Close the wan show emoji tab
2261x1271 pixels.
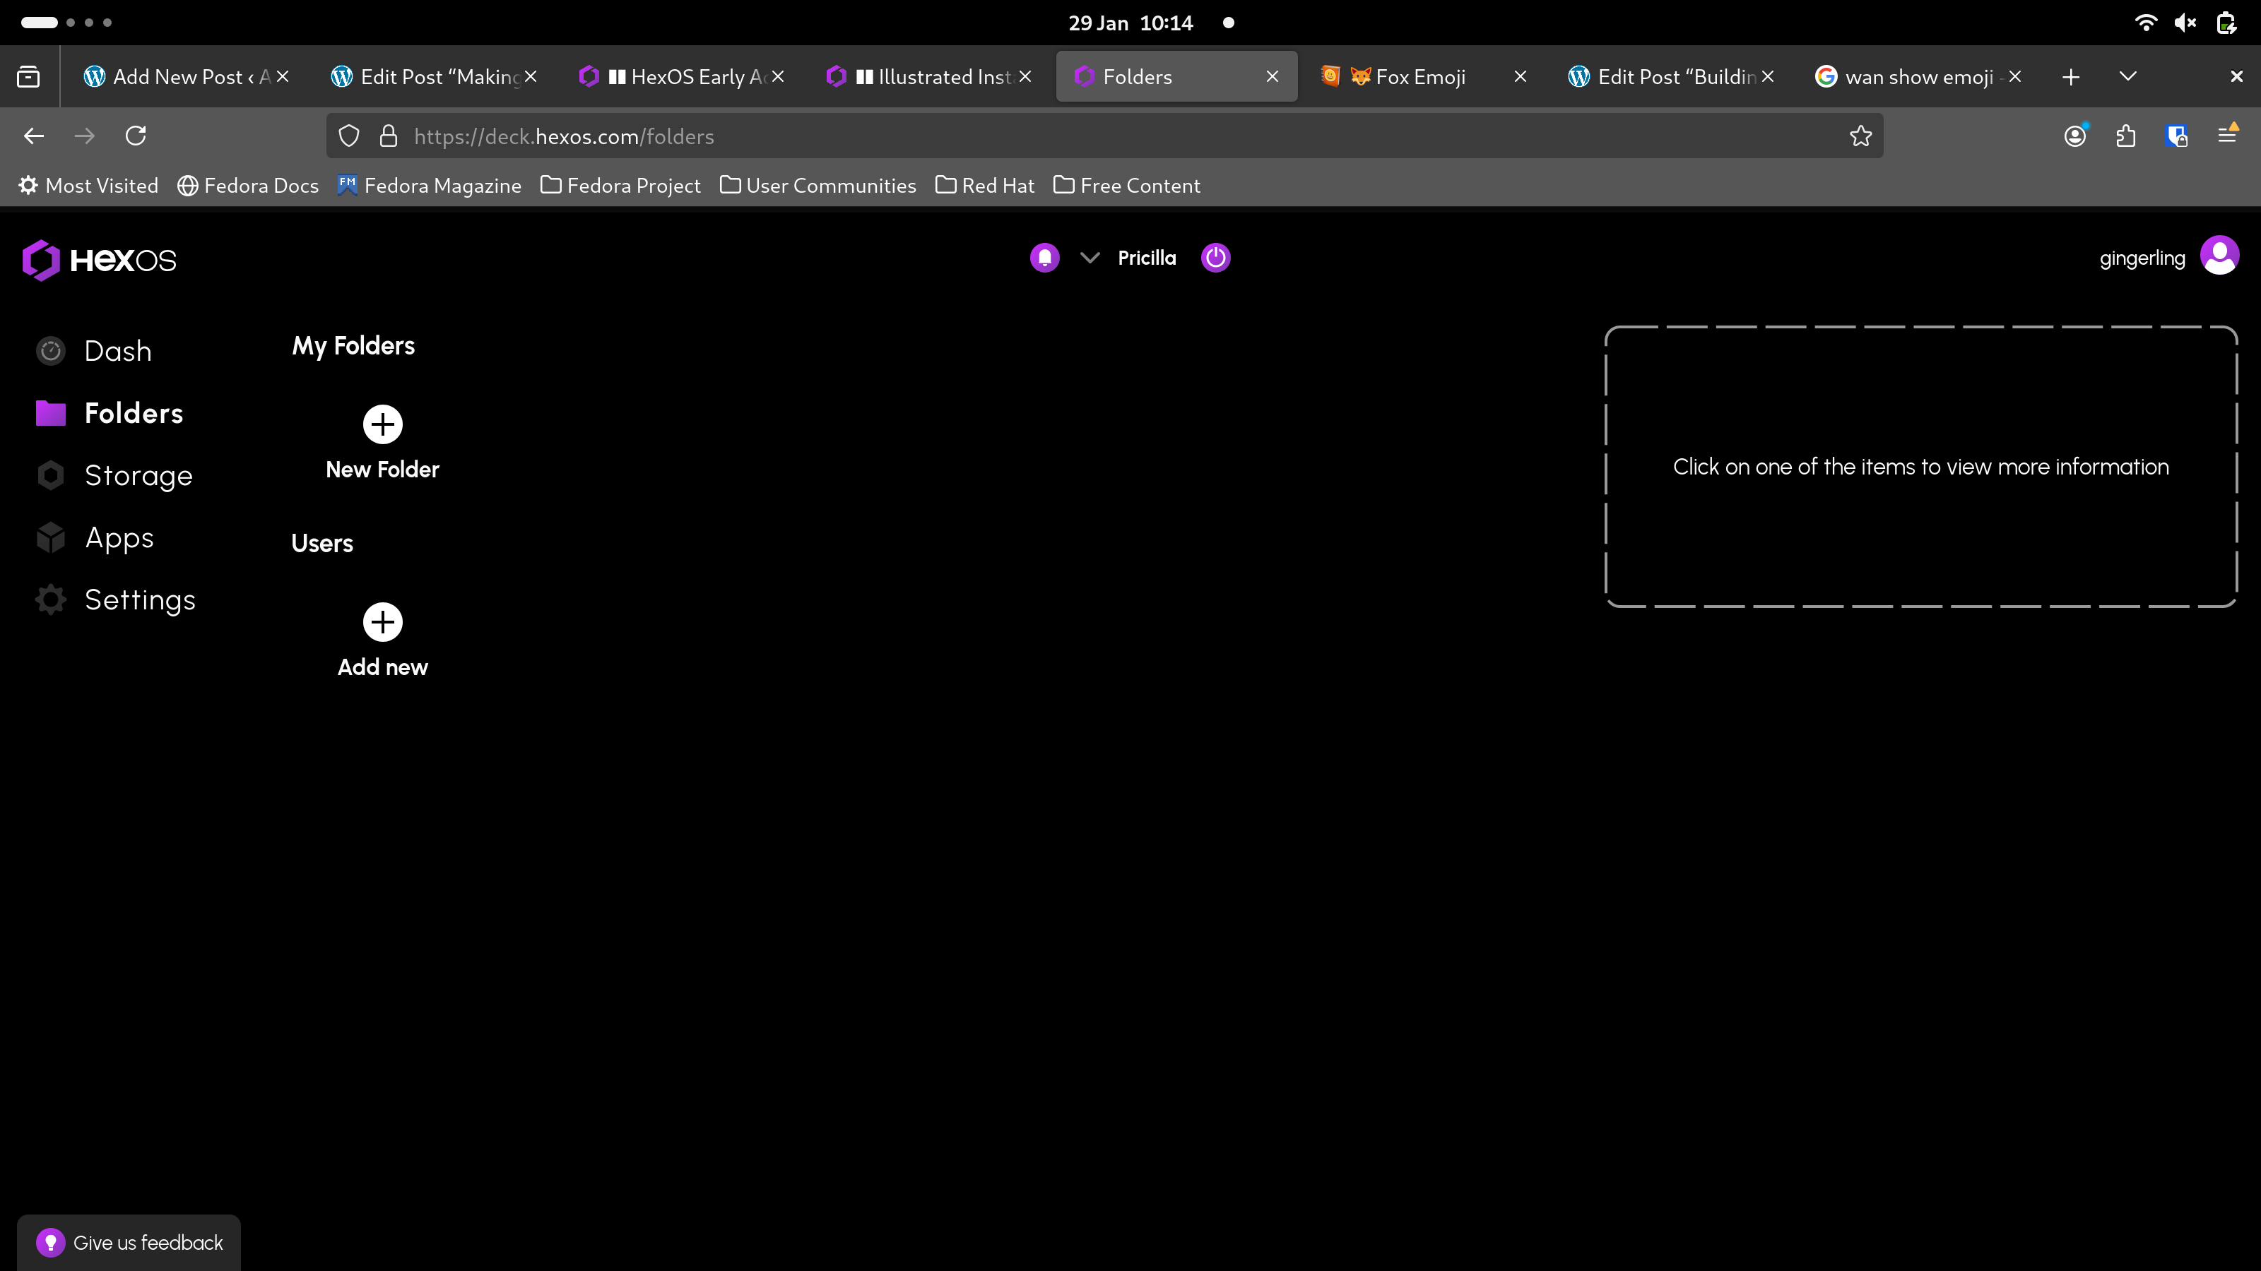pos(2014,76)
